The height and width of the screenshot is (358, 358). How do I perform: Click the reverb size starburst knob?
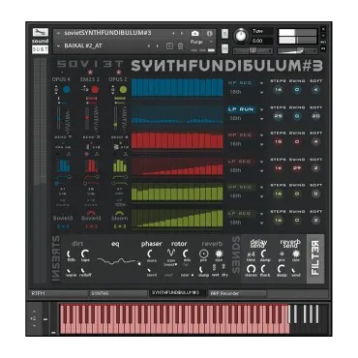(219, 254)
